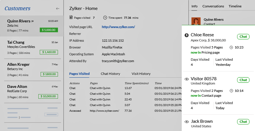Switch to the Timeline tab
This screenshot has width=255, height=131.
point(235,6)
